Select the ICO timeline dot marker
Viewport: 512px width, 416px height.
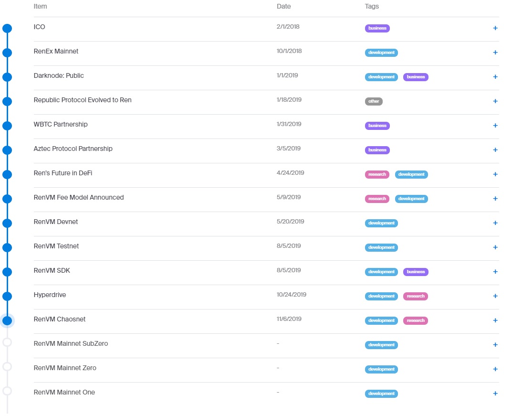[x=7, y=28]
